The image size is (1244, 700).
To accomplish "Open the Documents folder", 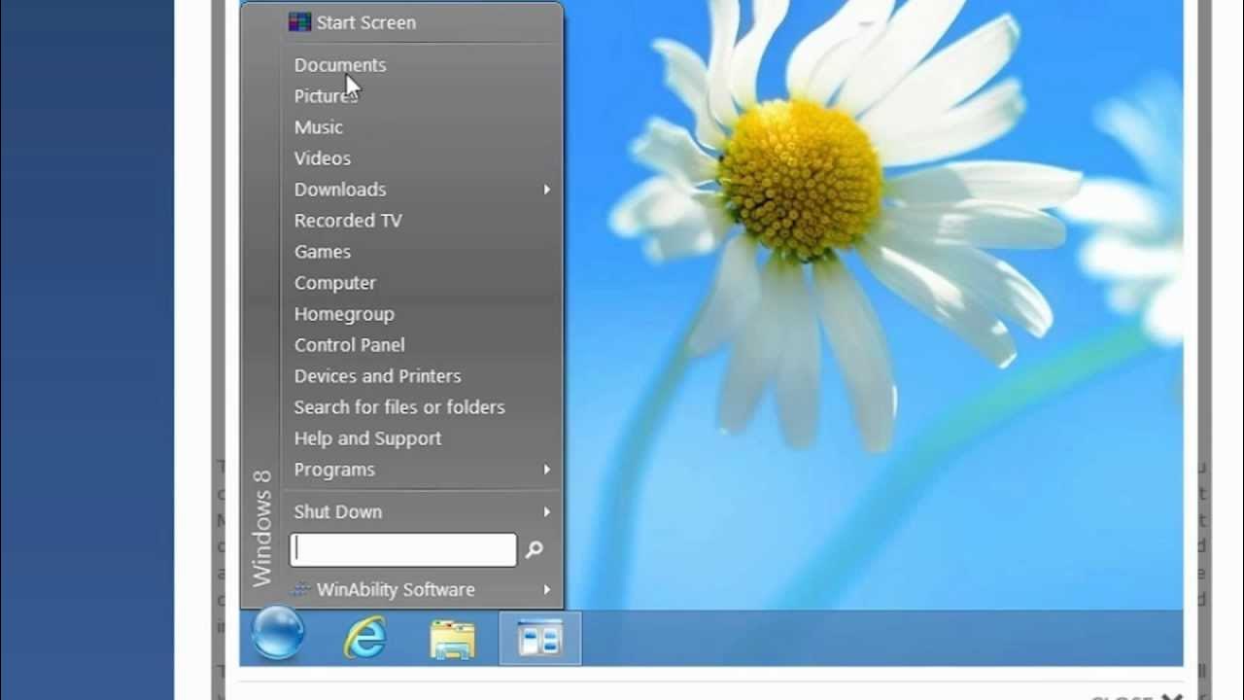I will pyautogui.click(x=339, y=64).
